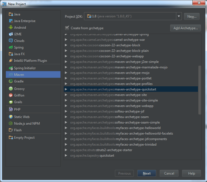Click New... SDK button
Viewport: 207px width, 182px height.
pos(192,16)
